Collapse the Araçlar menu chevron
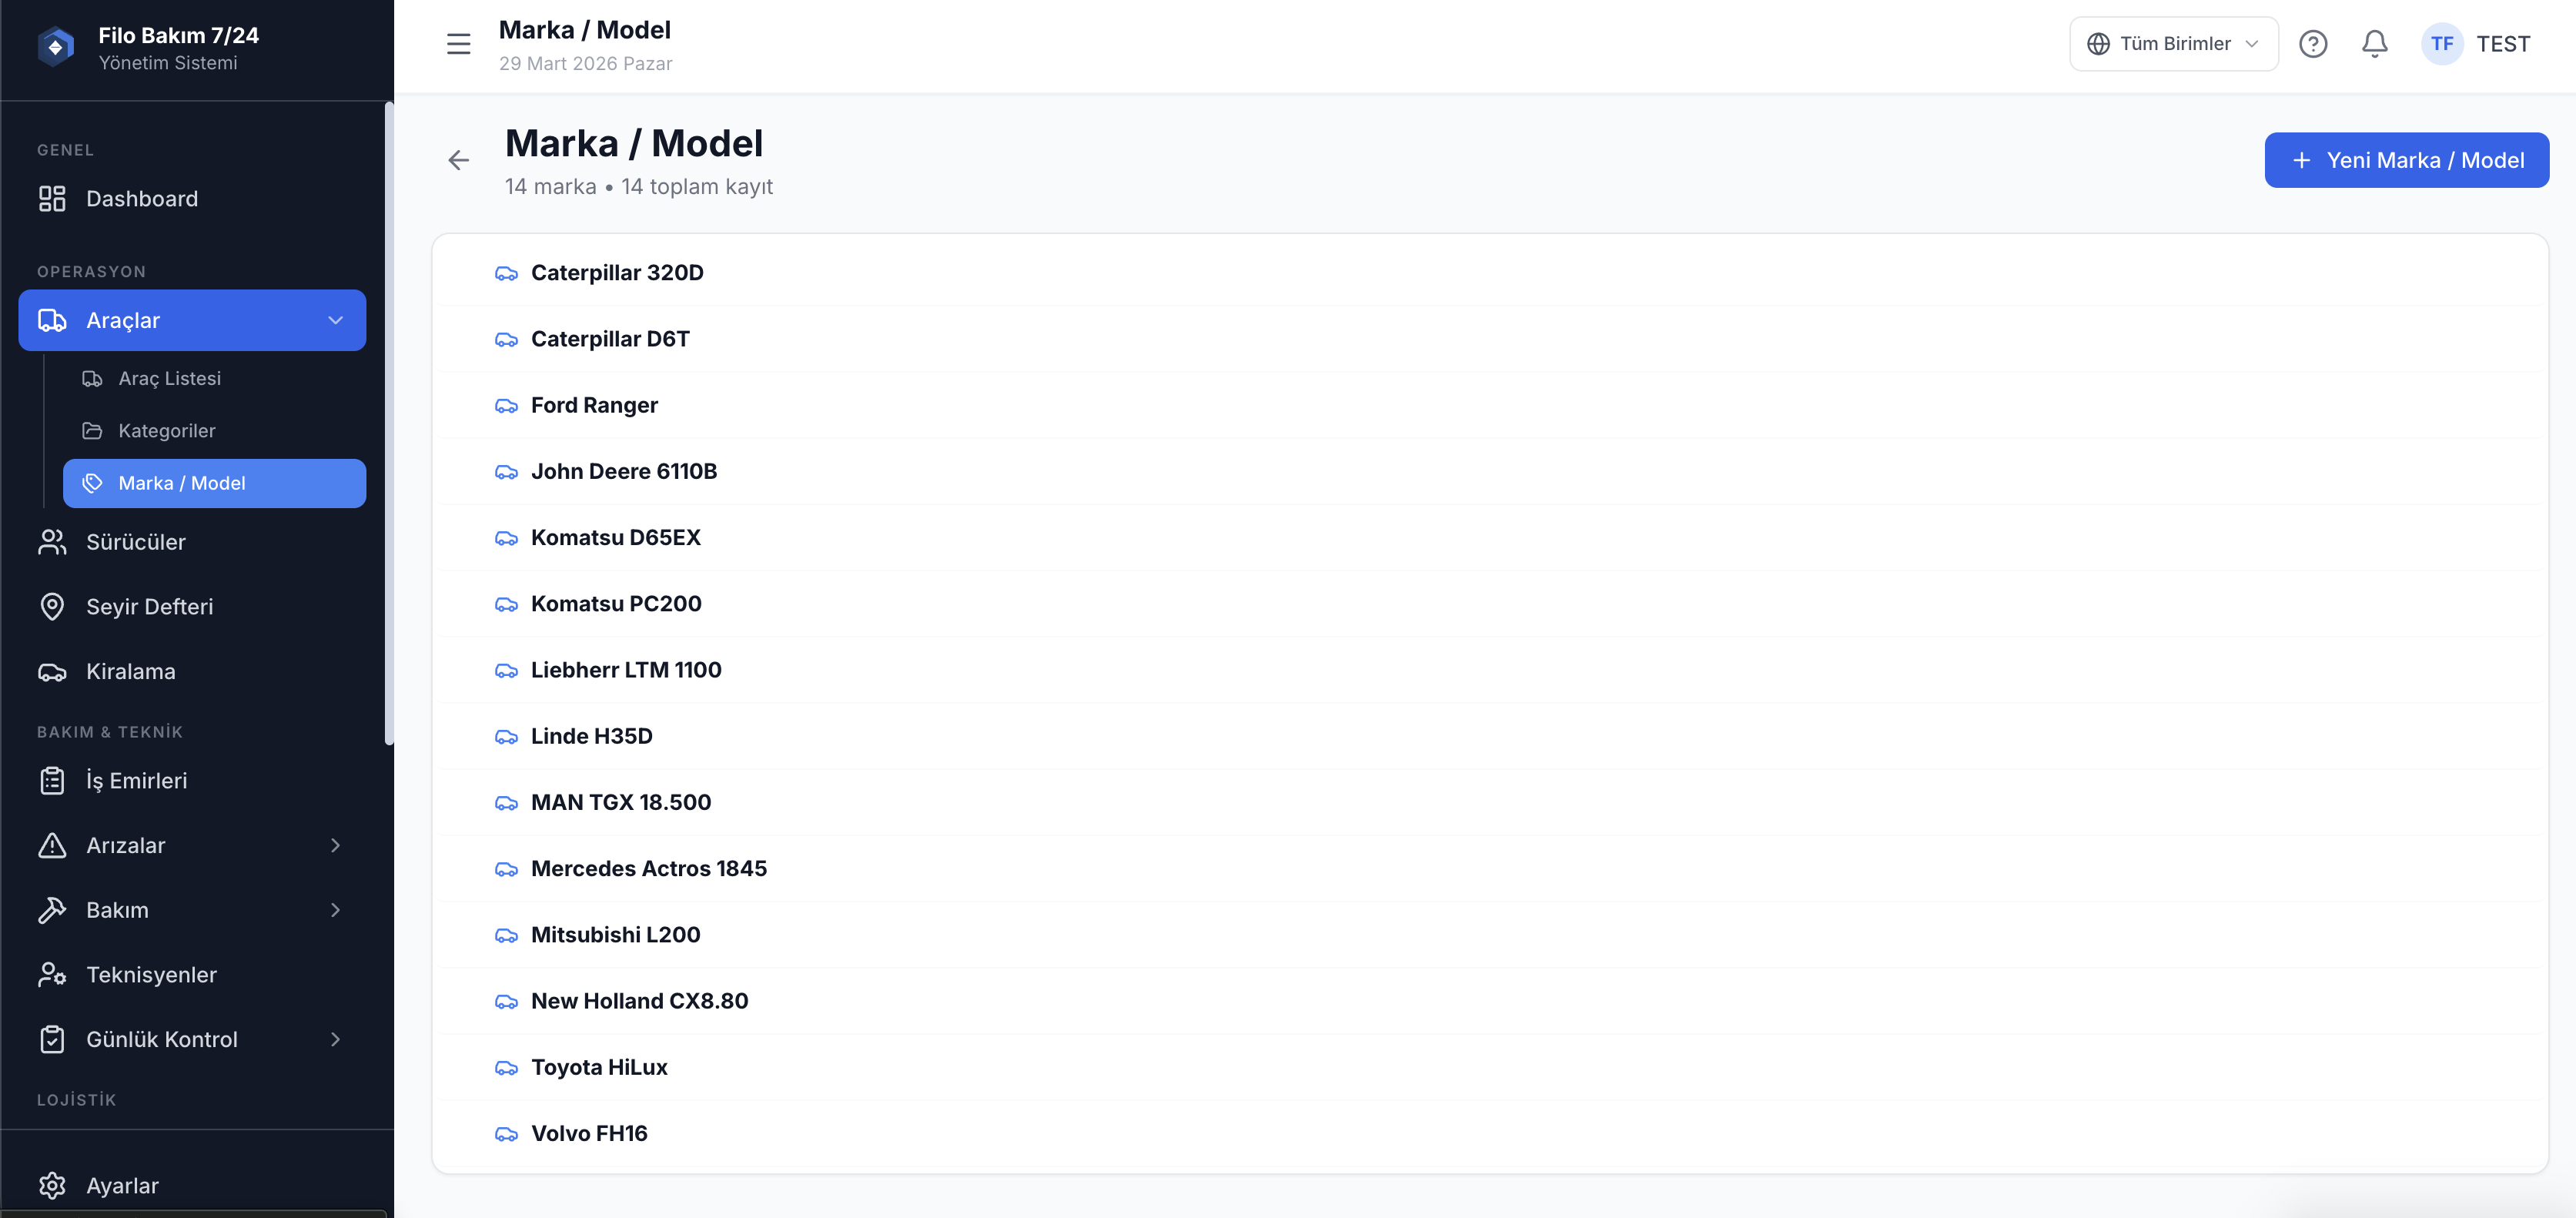The height and width of the screenshot is (1218, 2576). pyautogui.click(x=335, y=321)
